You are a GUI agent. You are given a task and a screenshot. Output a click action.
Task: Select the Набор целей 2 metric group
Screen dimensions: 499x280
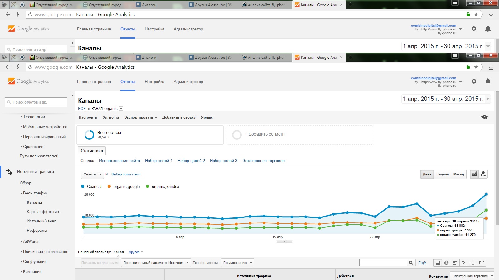pos(191,161)
